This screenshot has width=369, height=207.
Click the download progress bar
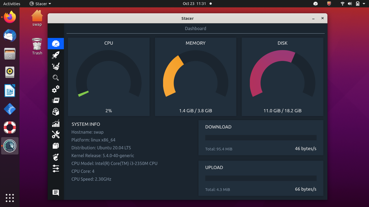coord(261,138)
